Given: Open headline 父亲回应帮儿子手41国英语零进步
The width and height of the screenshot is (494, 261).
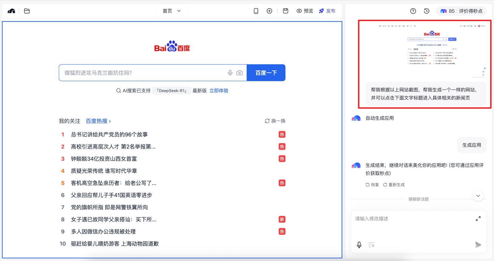Looking at the screenshot, I should click(x=111, y=195).
